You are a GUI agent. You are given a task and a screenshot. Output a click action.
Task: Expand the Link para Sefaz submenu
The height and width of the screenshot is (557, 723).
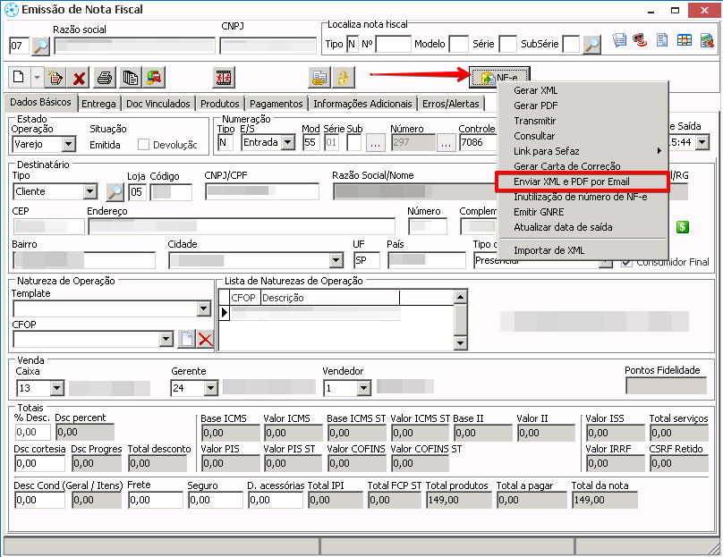[x=583, y=151]
